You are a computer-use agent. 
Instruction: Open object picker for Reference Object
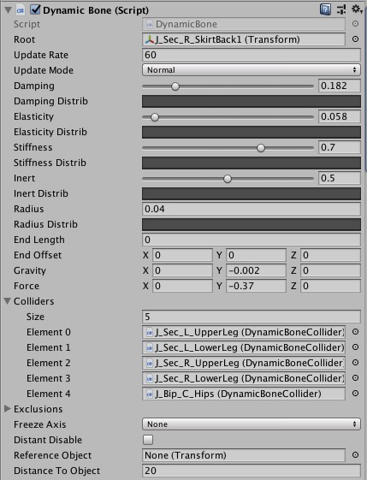[x=355, y=455]
